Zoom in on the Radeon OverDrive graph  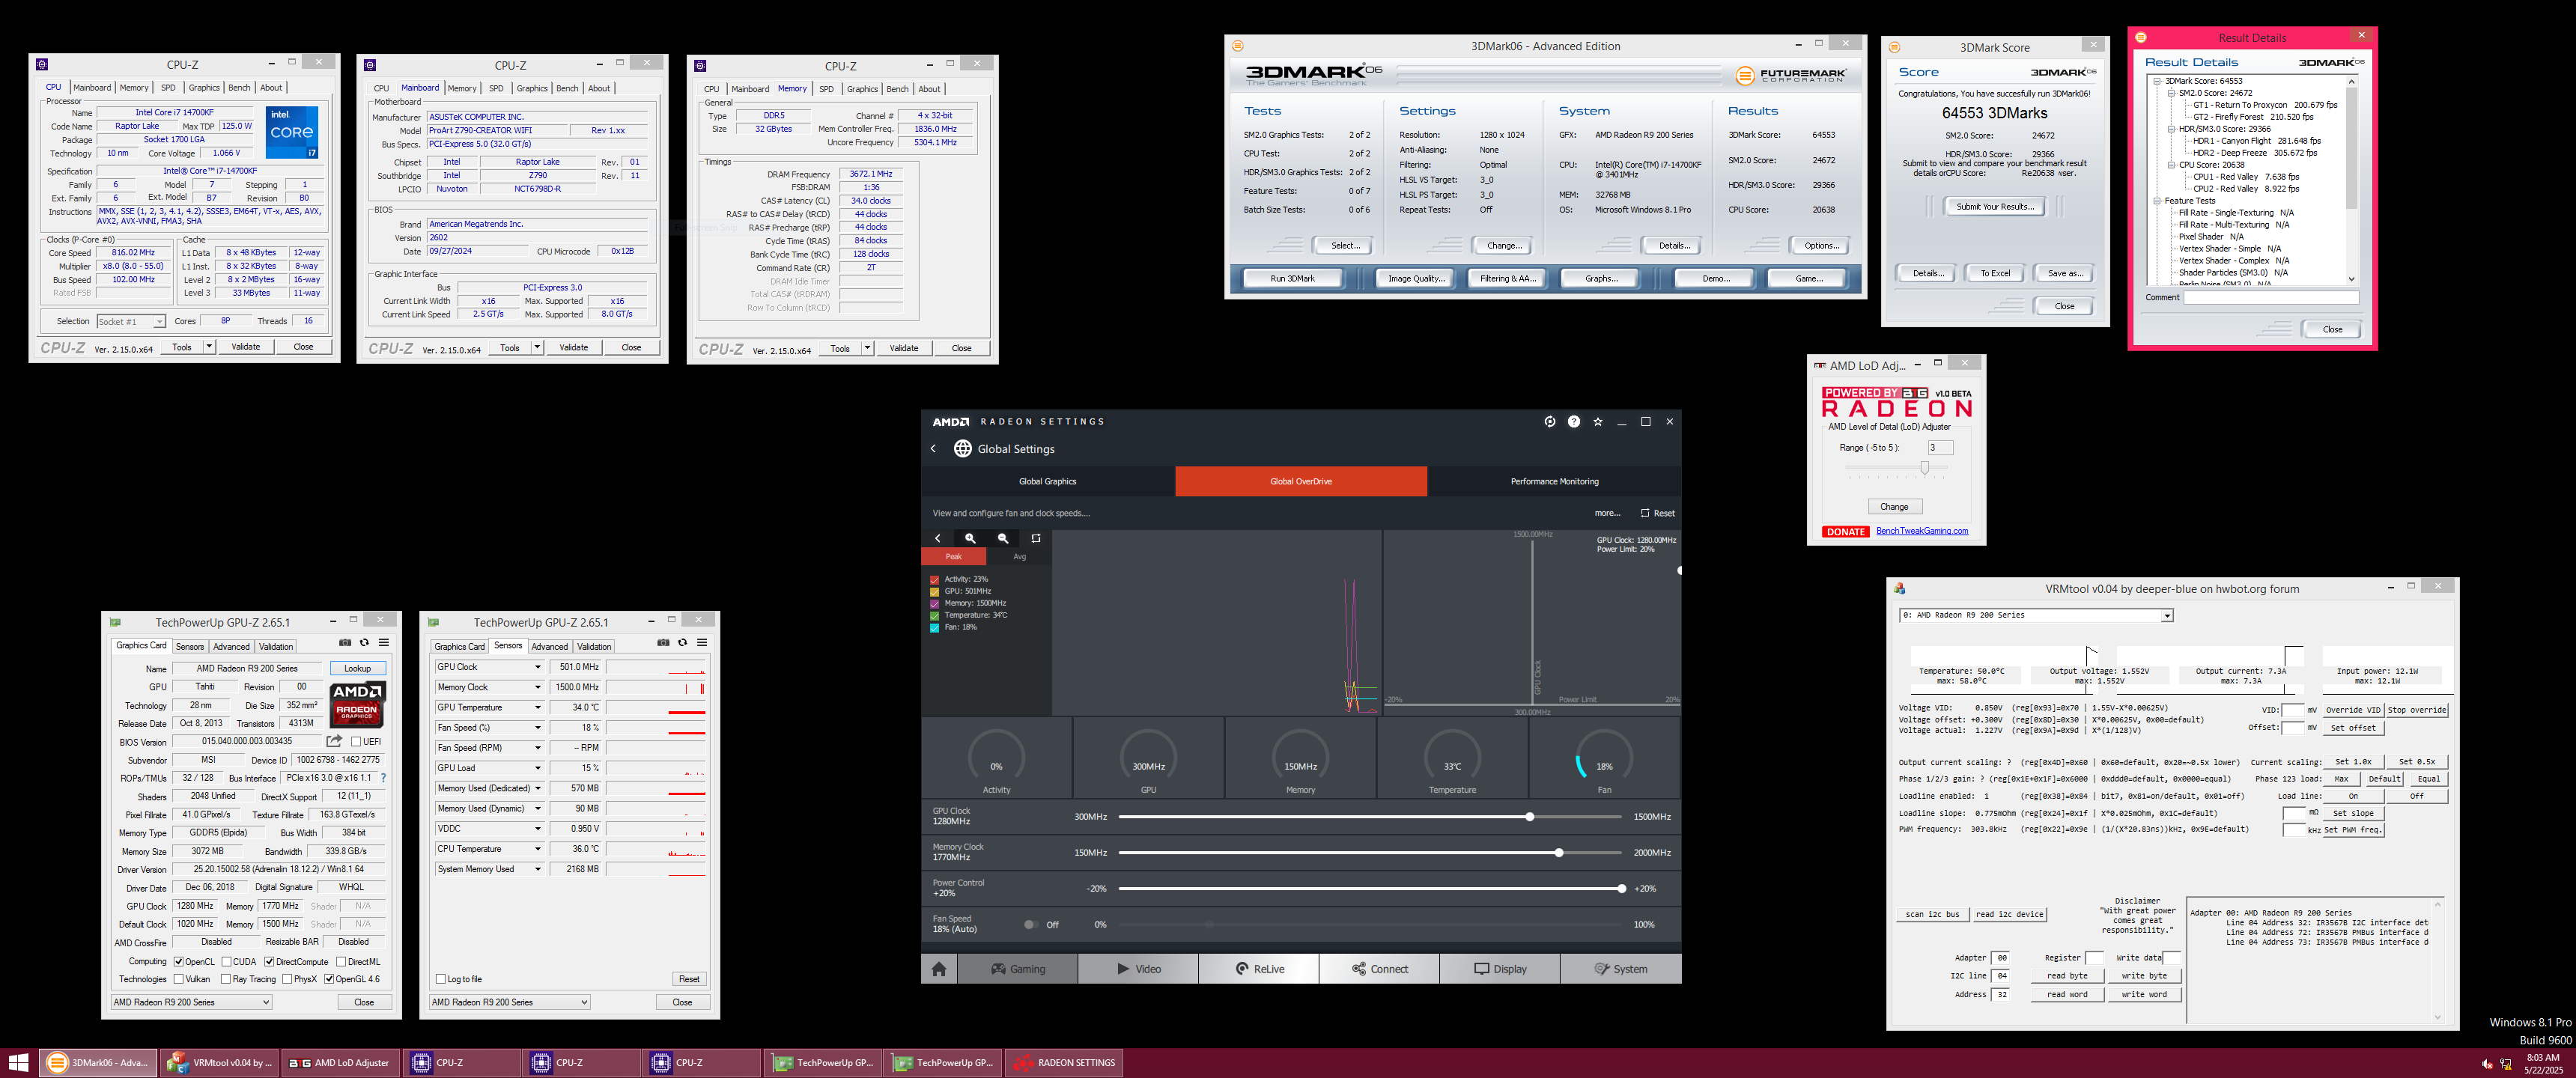coord(969,538)
